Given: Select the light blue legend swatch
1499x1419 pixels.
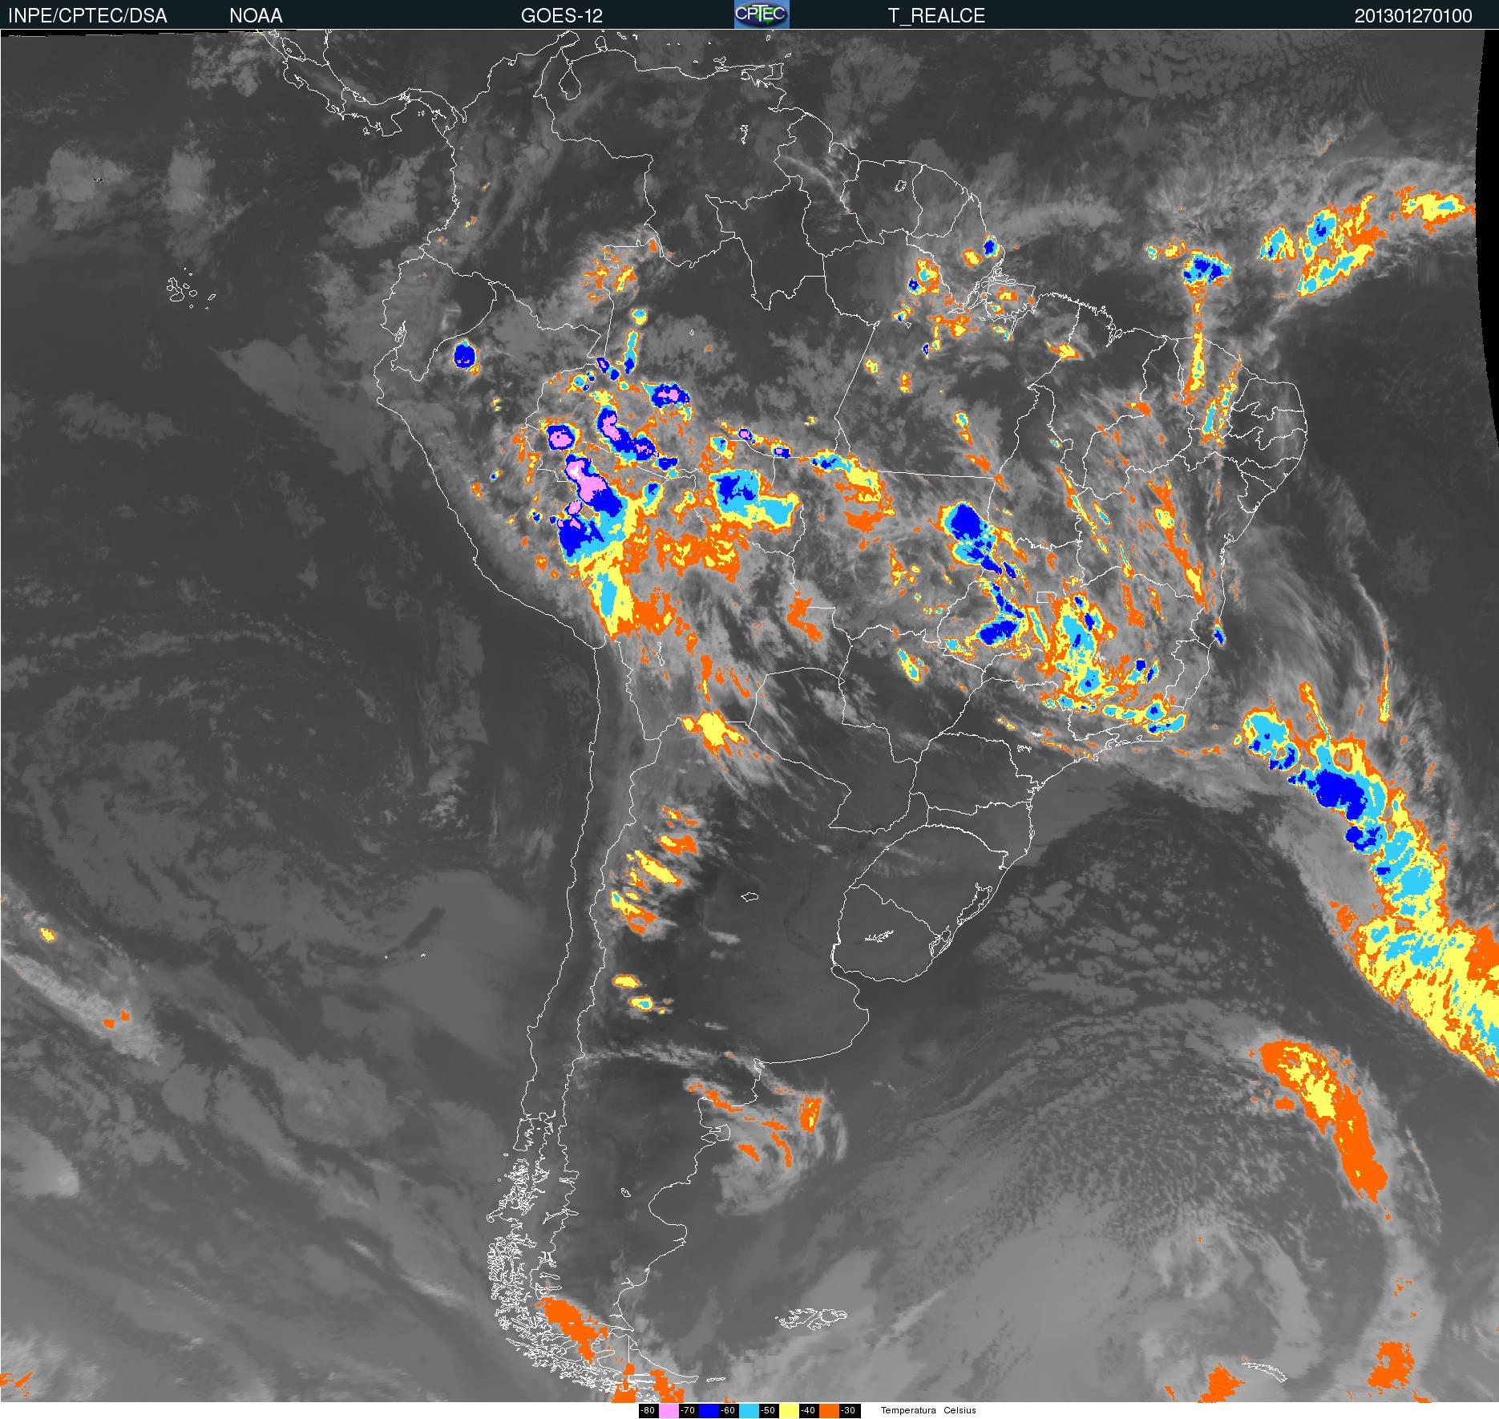Looking at the screenshot, I should 749,1410.
